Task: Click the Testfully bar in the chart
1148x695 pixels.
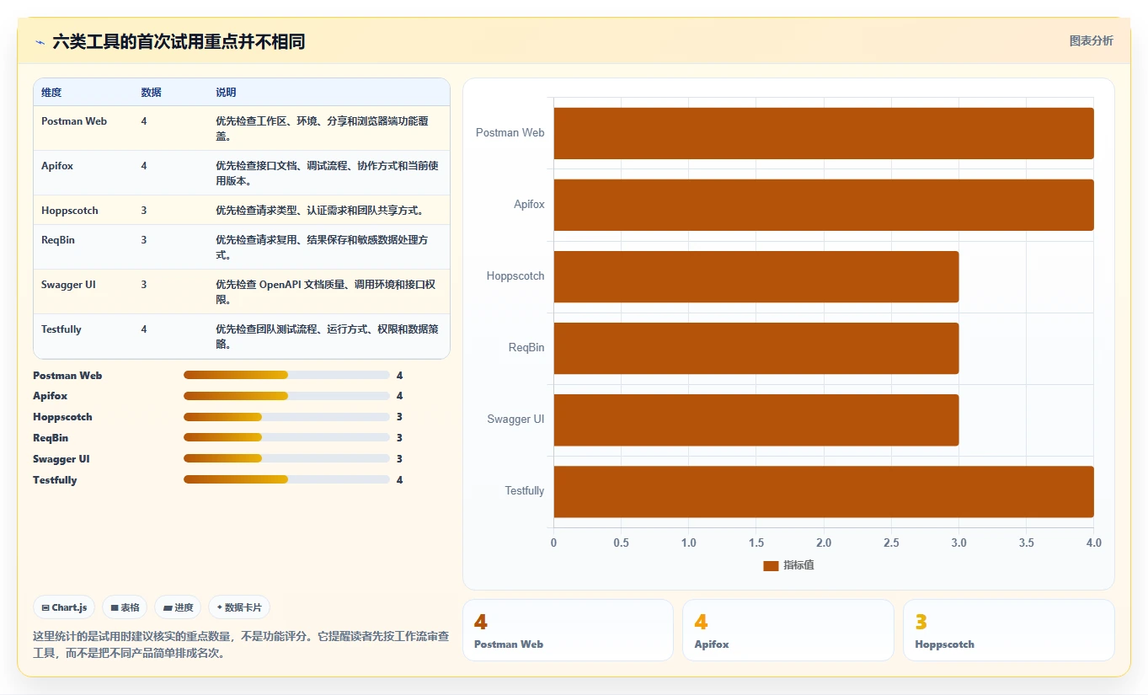Action: click(823, 491)
